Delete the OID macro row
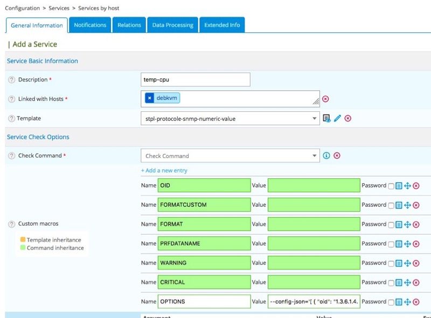 tap(416, 186)
